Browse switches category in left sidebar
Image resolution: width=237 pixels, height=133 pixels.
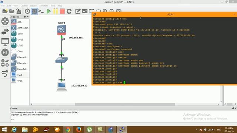pyautogui.click(x=5, y=32)
